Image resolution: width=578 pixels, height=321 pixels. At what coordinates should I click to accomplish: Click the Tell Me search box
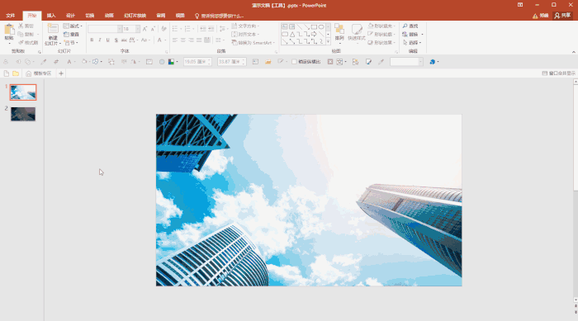click(219, 16)
